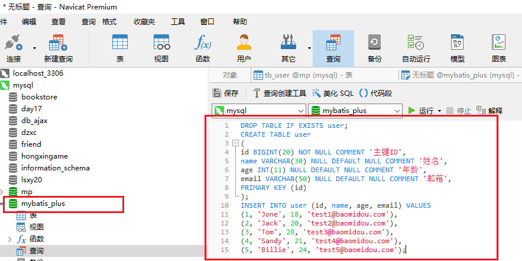Open the mybatis_plus database dropdown
522x261 pixels.
pos(355,111)
